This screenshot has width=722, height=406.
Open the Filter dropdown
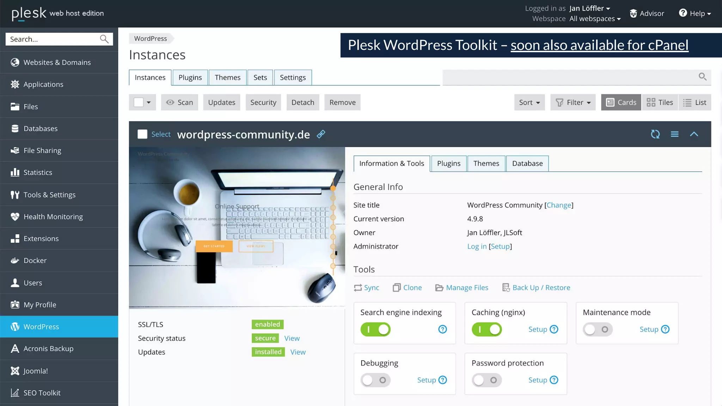point(573,102)
